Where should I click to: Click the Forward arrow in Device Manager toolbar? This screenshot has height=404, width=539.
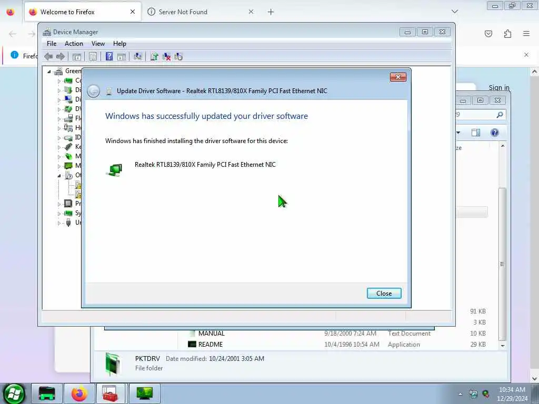point(60,57)
